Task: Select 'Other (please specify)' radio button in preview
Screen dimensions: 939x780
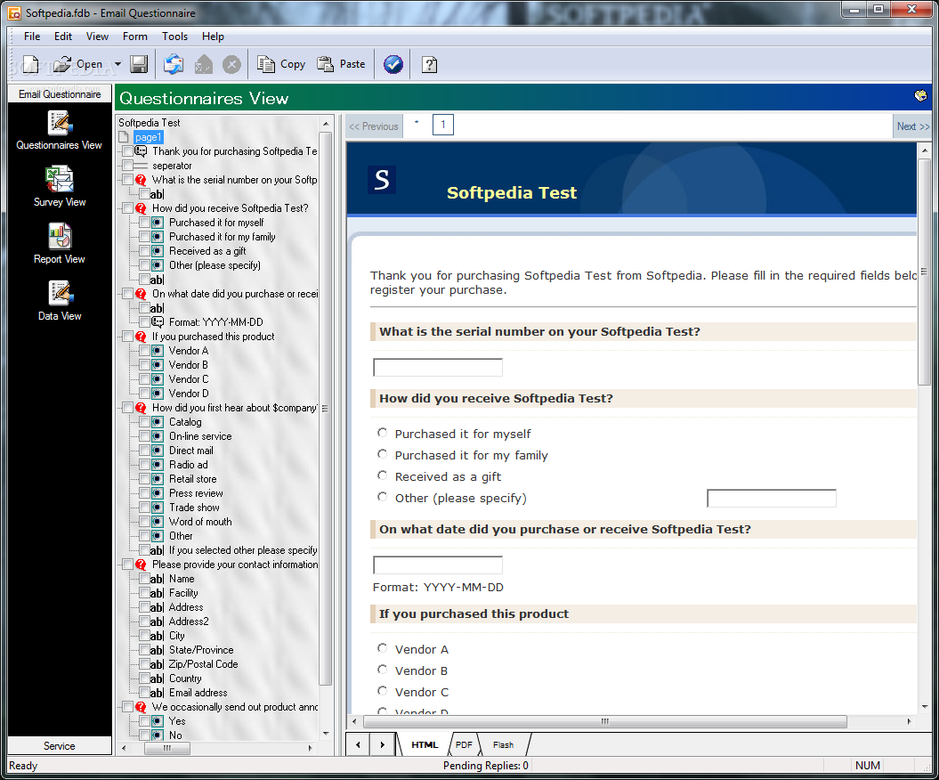Action: pos(382,497)
